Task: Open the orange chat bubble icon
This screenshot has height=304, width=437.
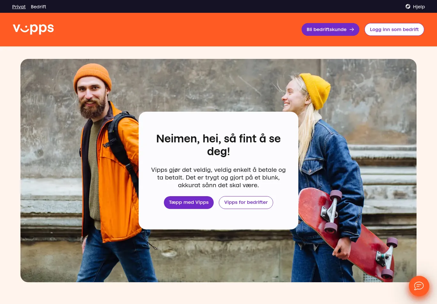Action: coord(419,286)
